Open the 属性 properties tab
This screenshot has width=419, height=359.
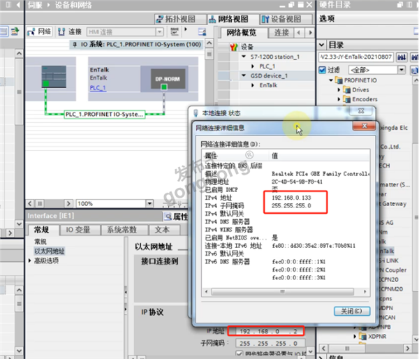(177, 217)
